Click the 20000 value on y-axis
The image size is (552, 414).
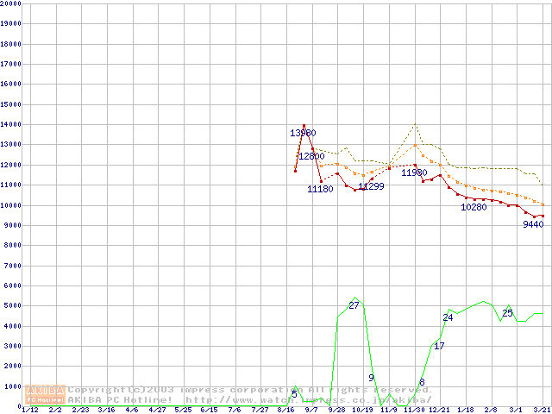coord(11,3)
